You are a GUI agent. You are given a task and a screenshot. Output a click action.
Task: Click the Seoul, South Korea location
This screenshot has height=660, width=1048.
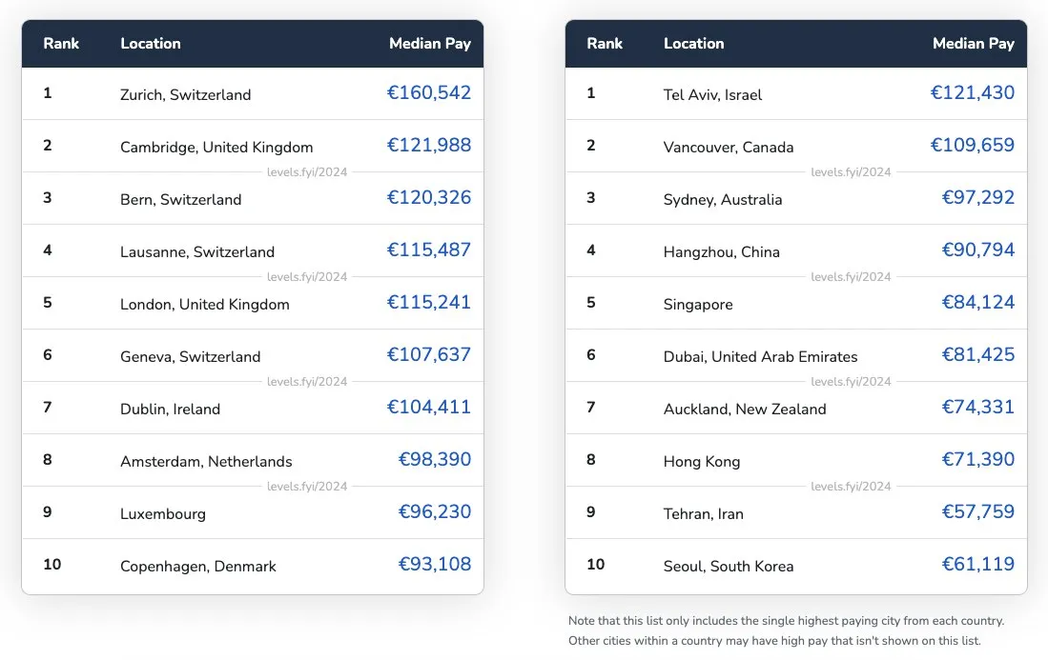[729, 566]
